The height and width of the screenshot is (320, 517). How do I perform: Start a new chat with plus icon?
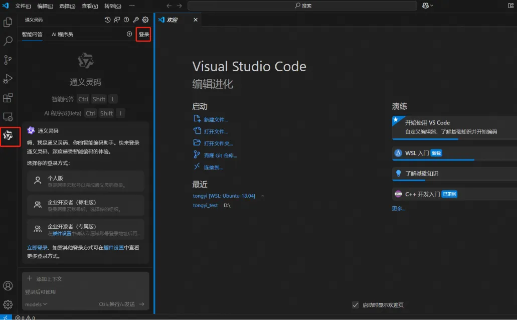tap(129, 34)
